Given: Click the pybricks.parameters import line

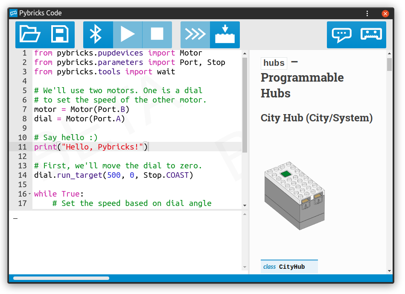Looking at the screenshot, I should (129, 62).
